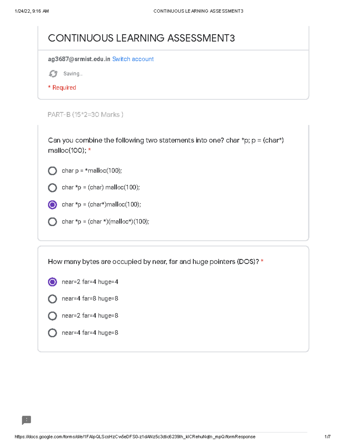
Task: Click the 1/7 page number
Action: tap(327, 437)
